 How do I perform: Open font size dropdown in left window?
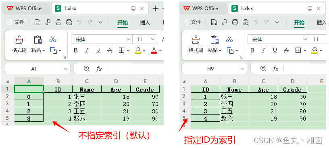tap(153, 39)
